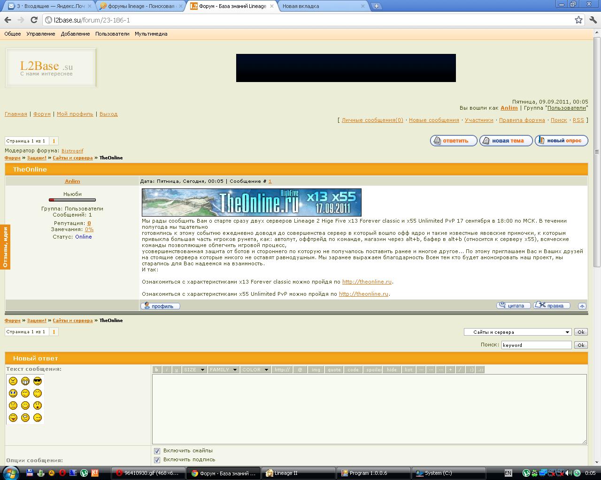This screenshot has height=480, width=601.
Task: Open the Windows Start menu
Action: 10,473
